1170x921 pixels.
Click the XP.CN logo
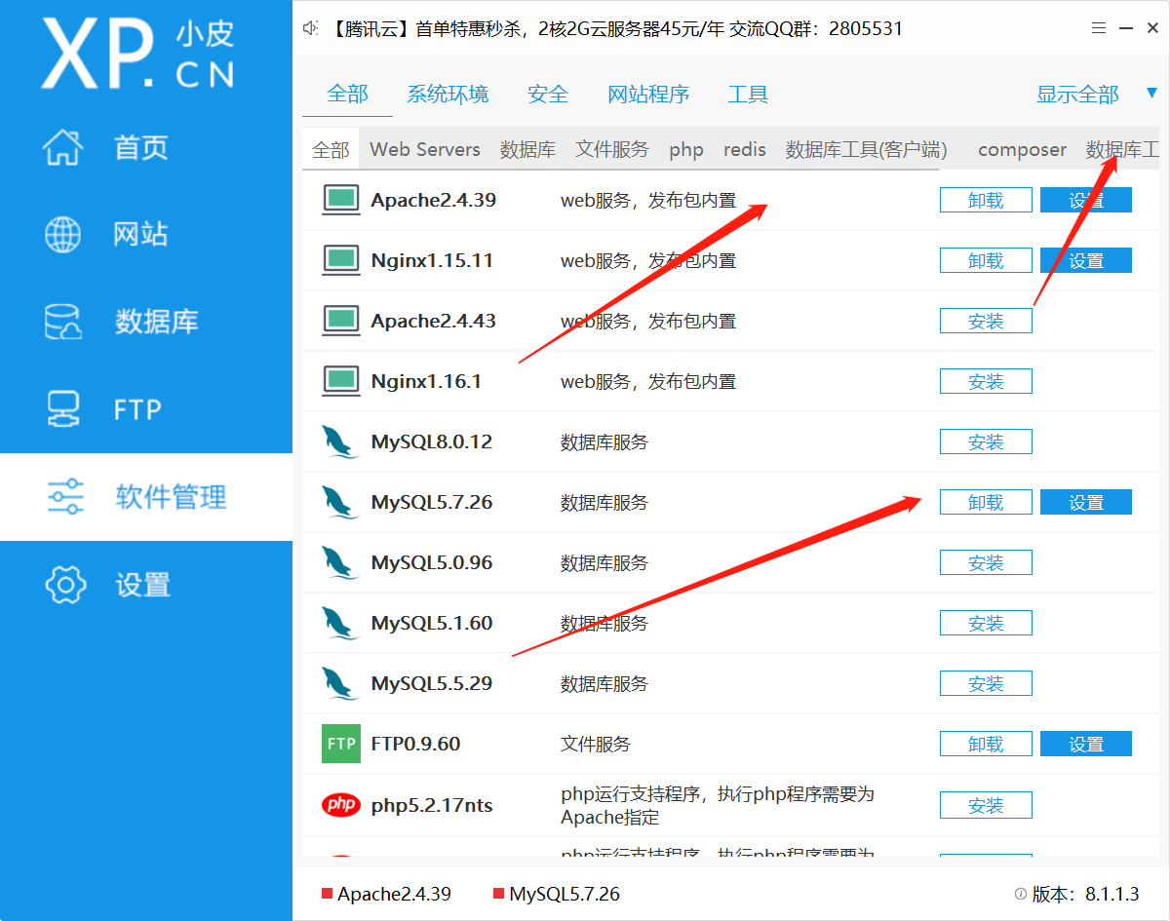tap(138, 54)
